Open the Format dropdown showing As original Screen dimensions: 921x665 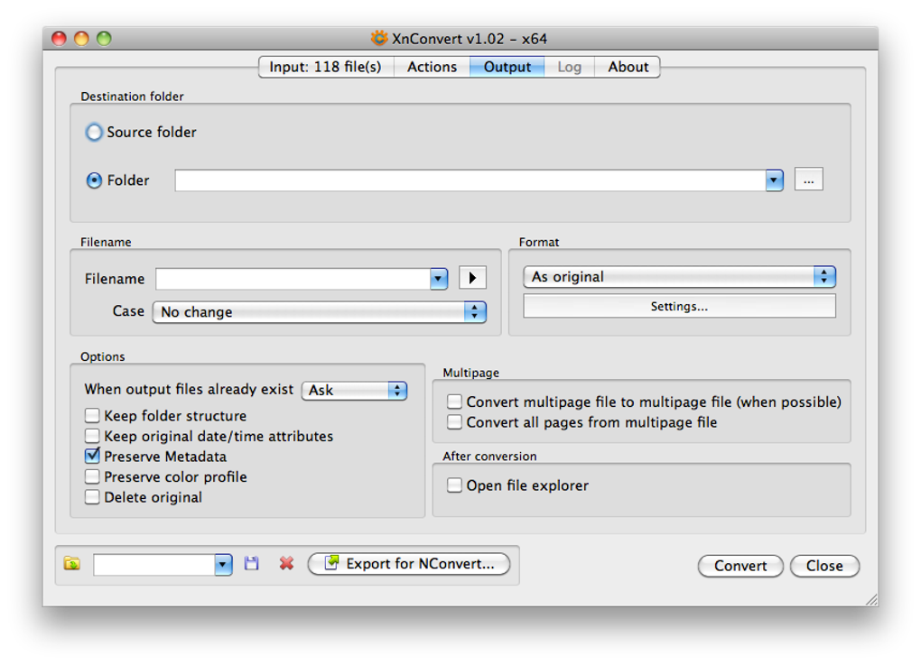click(x=680, y=276)
